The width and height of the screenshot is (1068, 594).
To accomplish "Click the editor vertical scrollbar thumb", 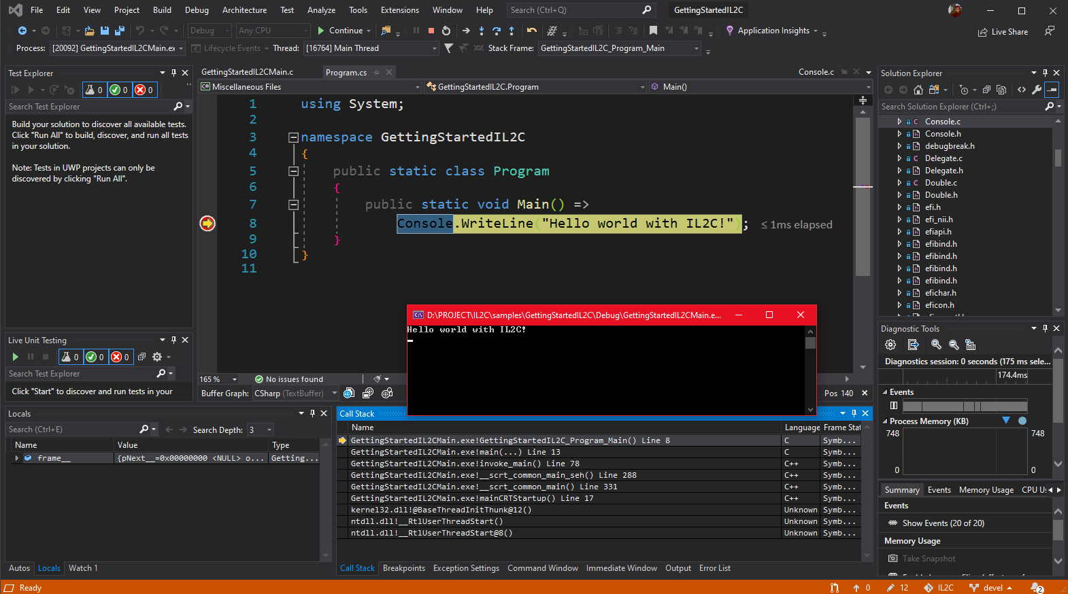I will tap(863, 197).
